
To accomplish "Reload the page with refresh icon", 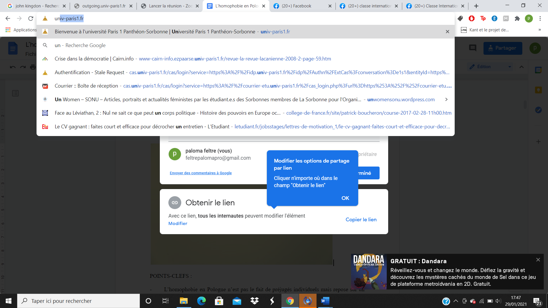I will (31, 19).
